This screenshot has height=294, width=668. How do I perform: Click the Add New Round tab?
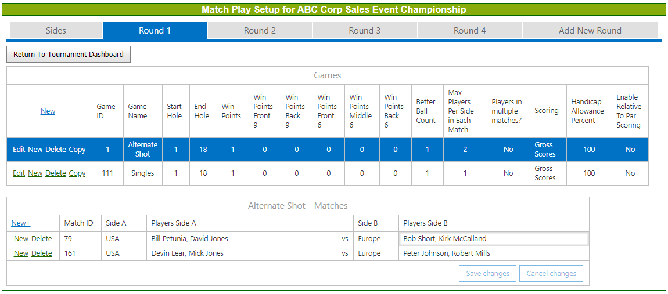(590, 31)
